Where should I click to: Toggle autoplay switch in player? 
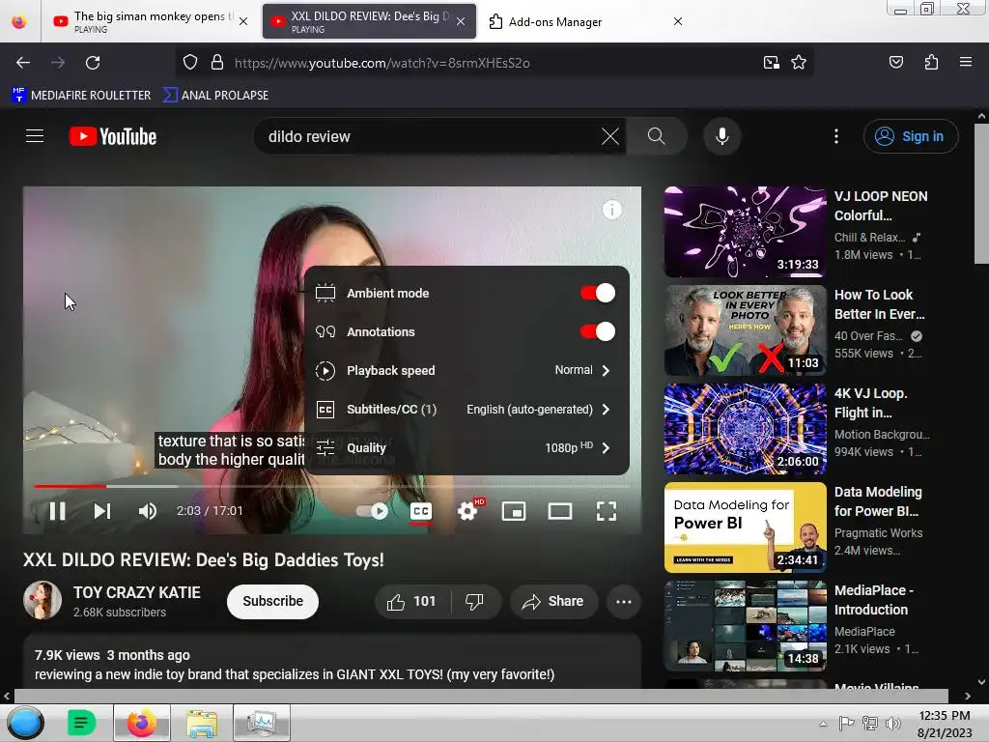point(372,511)
